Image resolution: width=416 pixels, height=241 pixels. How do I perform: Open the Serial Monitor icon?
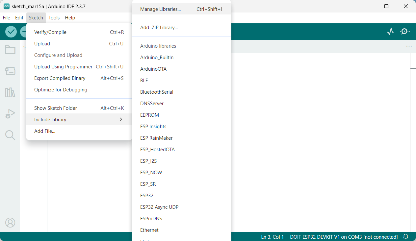[405, 32]
